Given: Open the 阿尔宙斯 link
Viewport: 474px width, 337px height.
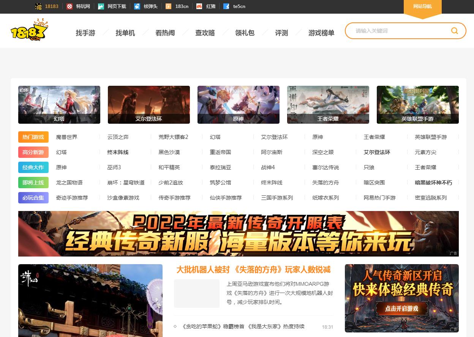Looking at the screenshot, I should 272,152.
